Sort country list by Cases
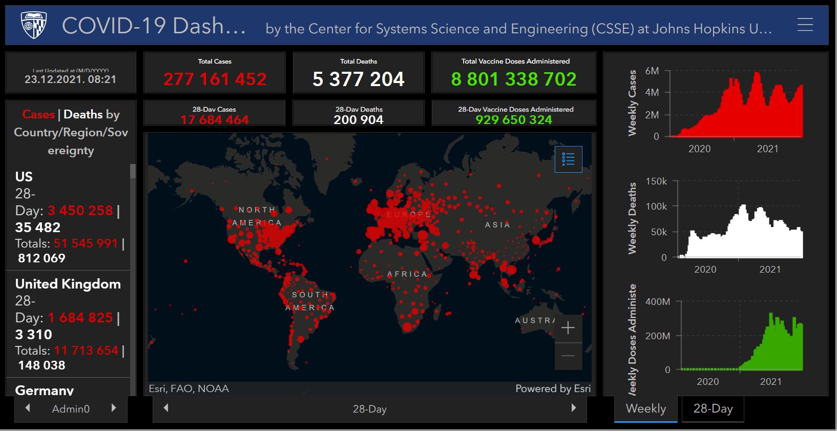Image resolution: width=837 pixels, height=432 pixels. coord(38,114)
